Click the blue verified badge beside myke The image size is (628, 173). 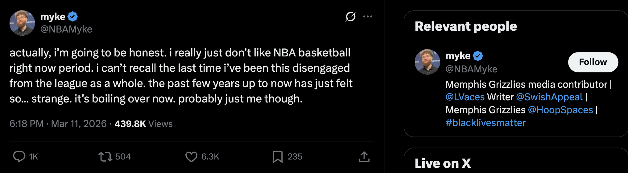click(73, 17)
